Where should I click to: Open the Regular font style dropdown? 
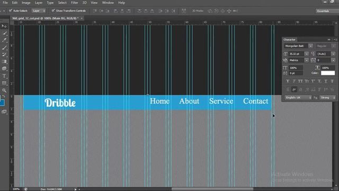pos(333,46)
